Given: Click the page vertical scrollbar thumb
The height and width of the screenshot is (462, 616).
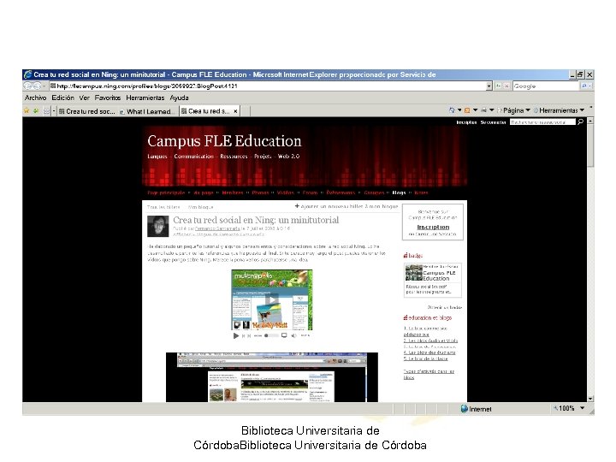Looking at the screenshot, I should 590,145.
